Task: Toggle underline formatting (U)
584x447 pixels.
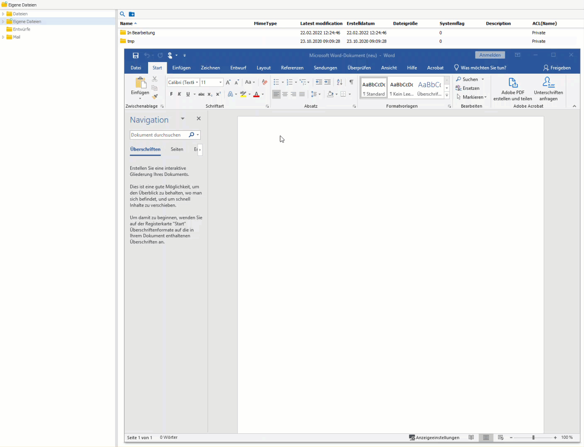Action: point(188,94)
